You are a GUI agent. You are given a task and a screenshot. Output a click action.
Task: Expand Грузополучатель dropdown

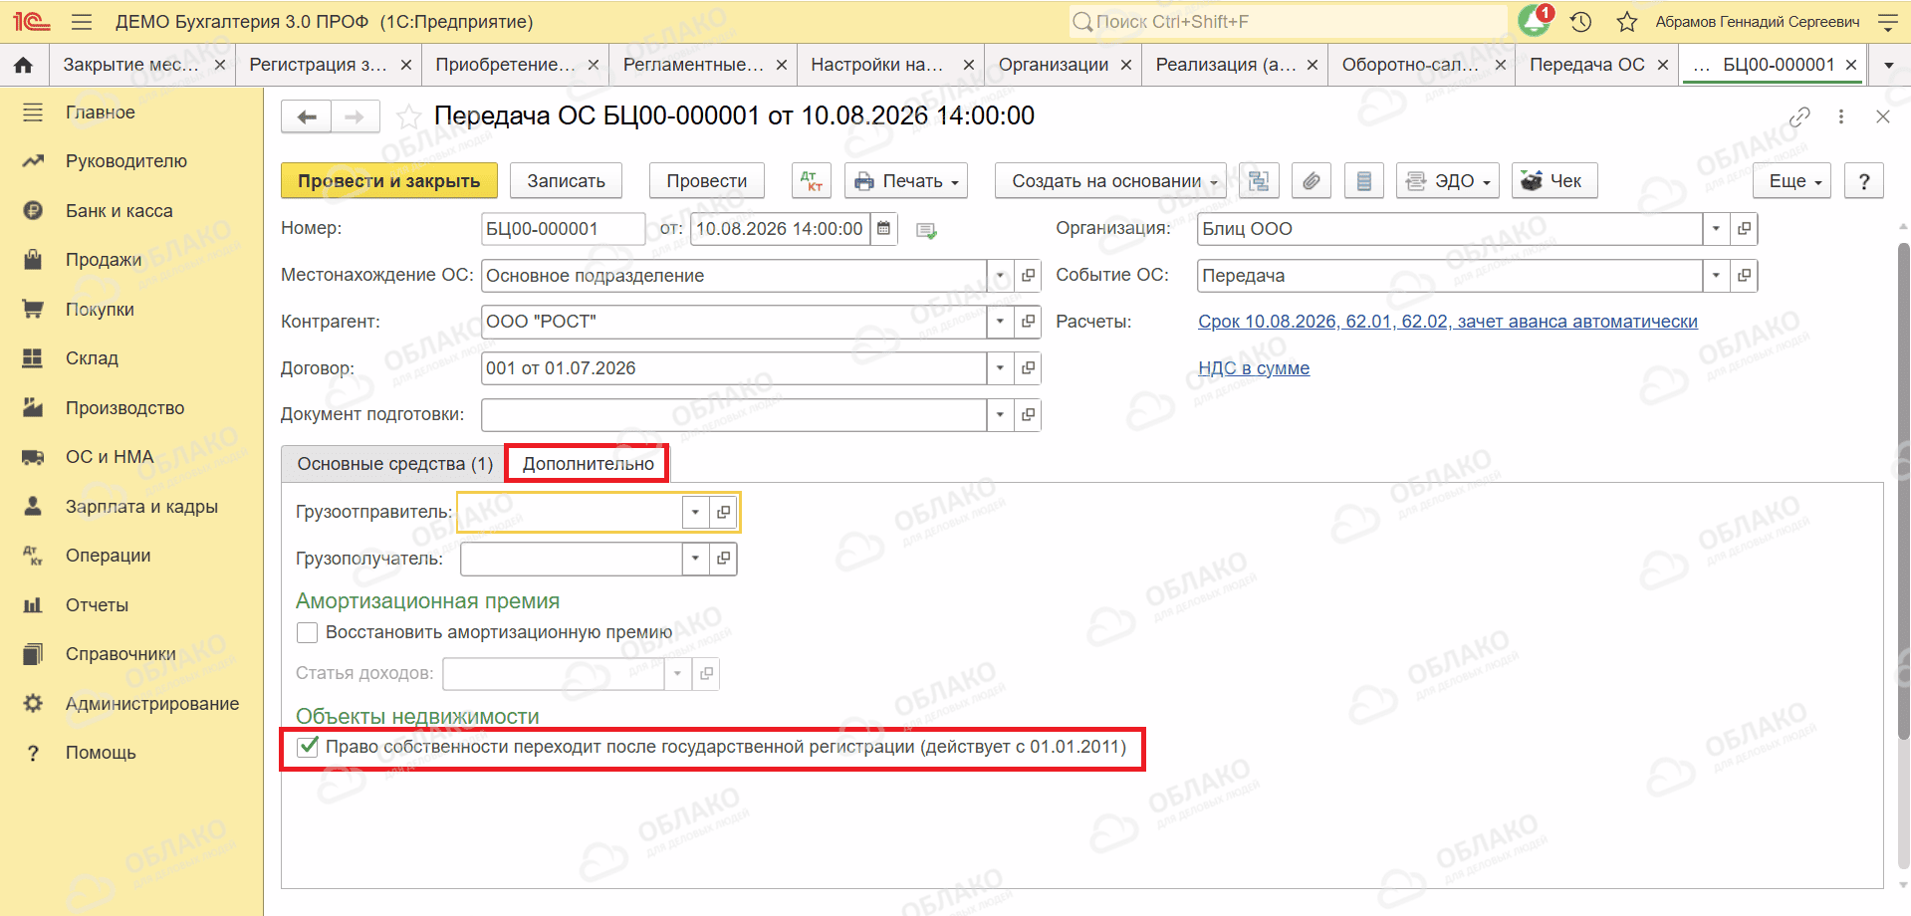695,559
